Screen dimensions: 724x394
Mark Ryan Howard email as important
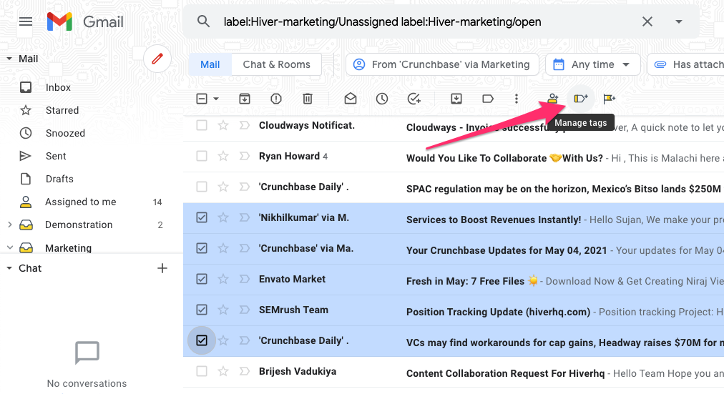244,156
